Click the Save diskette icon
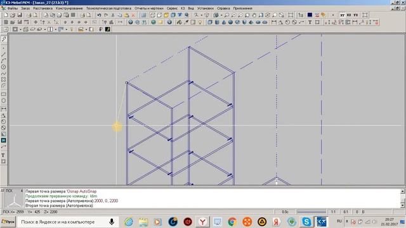The height and width of the screenshot is (228, 406). (20, 15)
